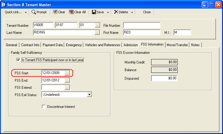Enable the Discontinue Interest checkbox

44,106
